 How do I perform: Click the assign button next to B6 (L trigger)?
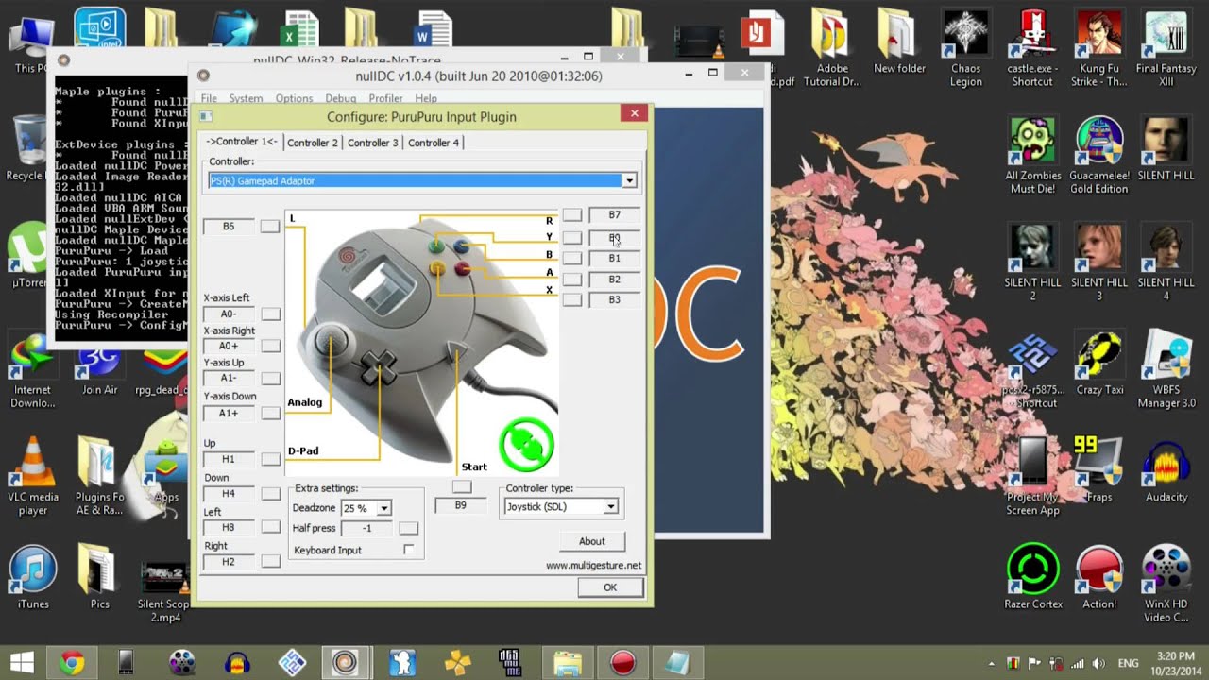click(x=270, y=227)
